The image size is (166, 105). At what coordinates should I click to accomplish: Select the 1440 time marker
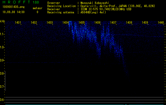(161, 23)
